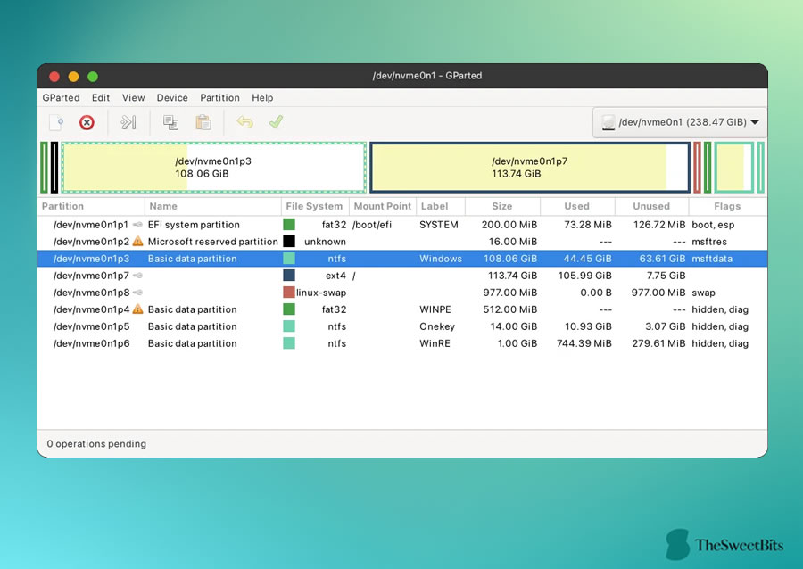Open the Partition menu

[219, 98]
